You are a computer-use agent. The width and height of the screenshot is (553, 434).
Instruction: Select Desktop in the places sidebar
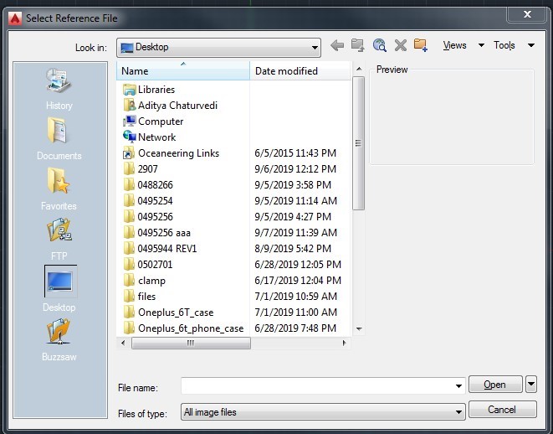[60, 289]
